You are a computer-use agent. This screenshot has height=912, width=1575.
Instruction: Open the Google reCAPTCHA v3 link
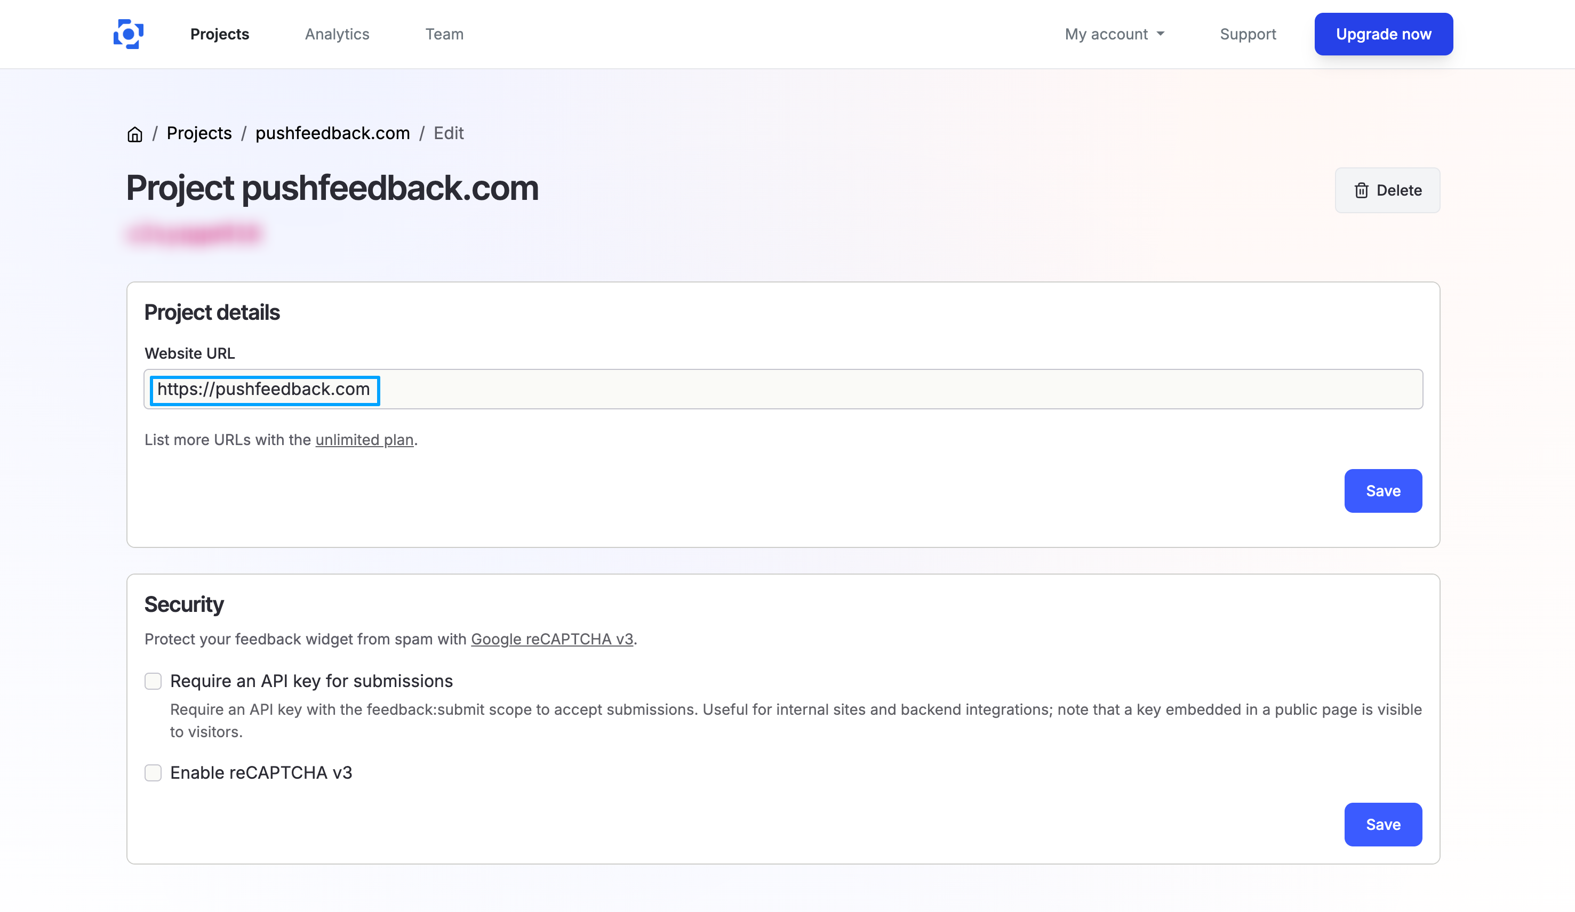[x=552, y=639]
